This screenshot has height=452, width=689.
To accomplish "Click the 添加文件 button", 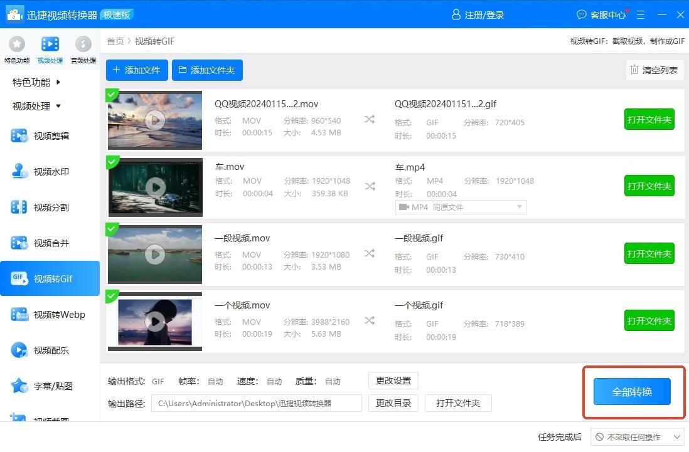I will (137, 70).
